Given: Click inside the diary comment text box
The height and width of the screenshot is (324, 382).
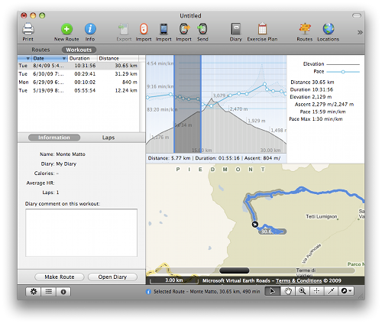Looking at the screenshot, I should point(81,232).
